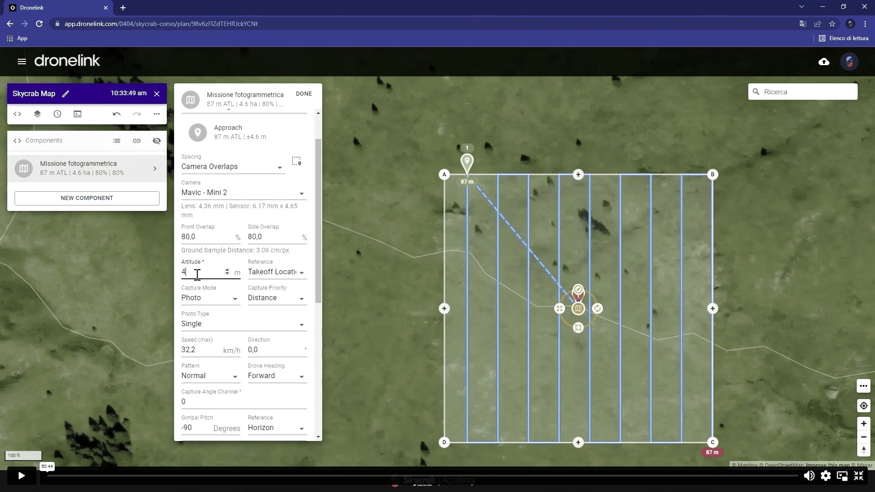Image resolution: width=875 pixels, height=492 pixels.
Task: Click the locate me target icon
Action: pos(864,406)
